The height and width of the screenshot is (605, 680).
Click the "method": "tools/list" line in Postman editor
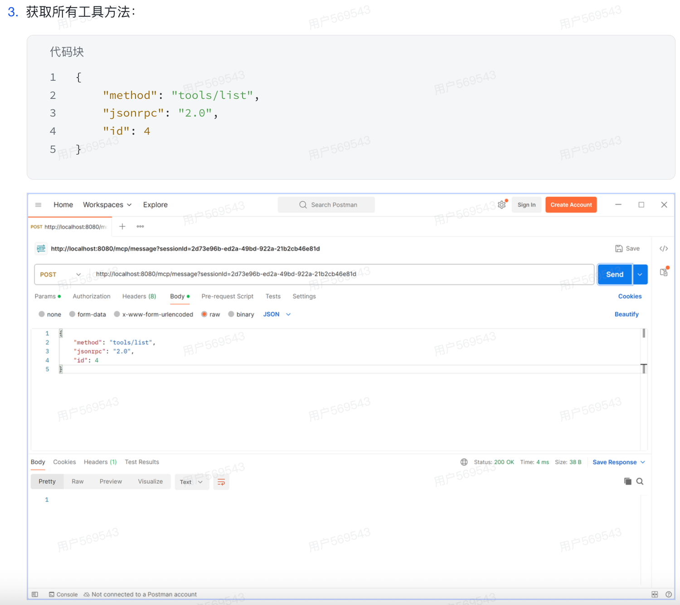tap(114, 342)
